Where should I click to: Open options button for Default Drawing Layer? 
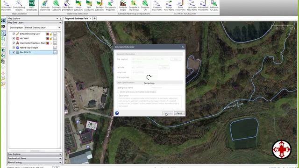click(x=55, y=34)
